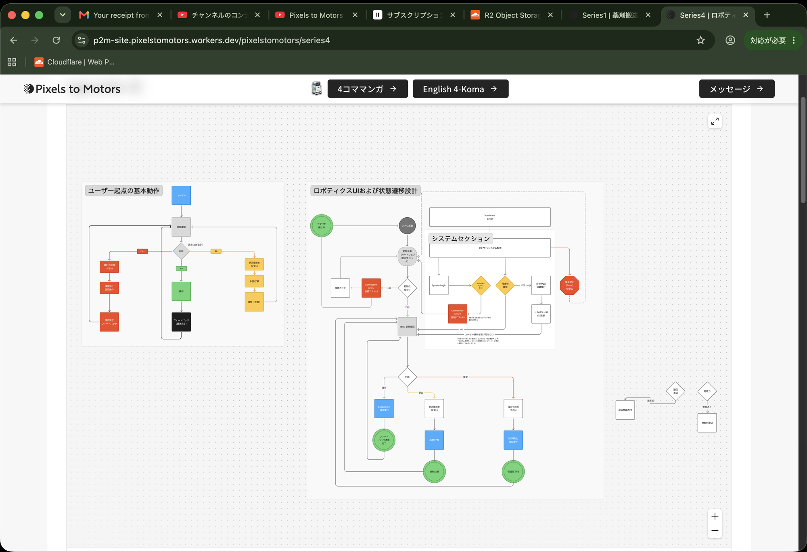Select the Idle state gray node
Viewport: 807px width, 552px height.
(407, 327)
